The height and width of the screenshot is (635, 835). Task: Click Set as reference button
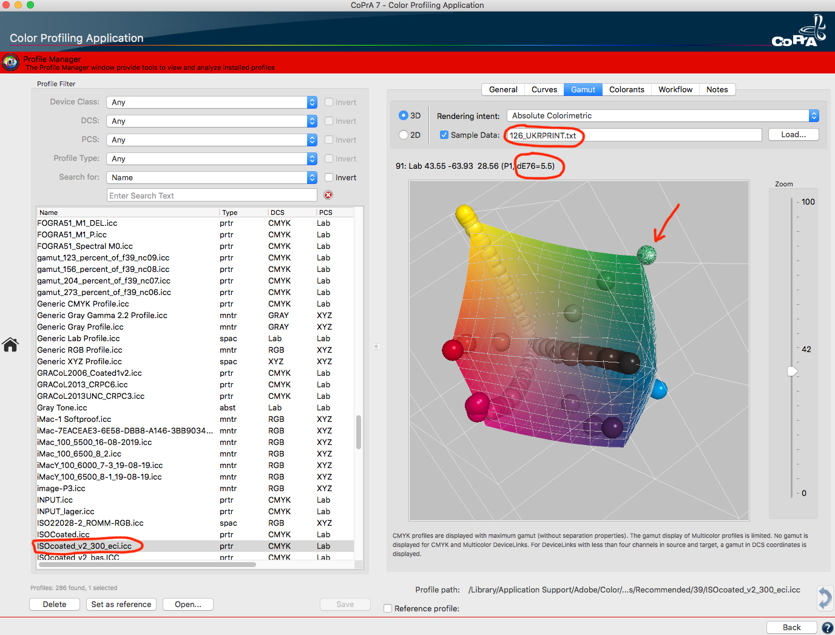pyautogui.click(x=121, y=604)
